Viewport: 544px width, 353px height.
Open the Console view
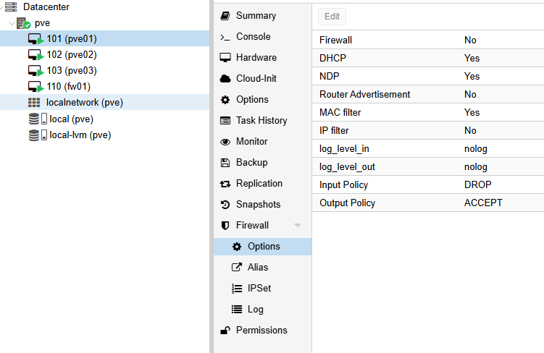263,37
